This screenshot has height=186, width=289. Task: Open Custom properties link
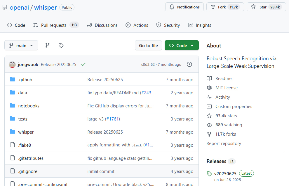point(234,107)
